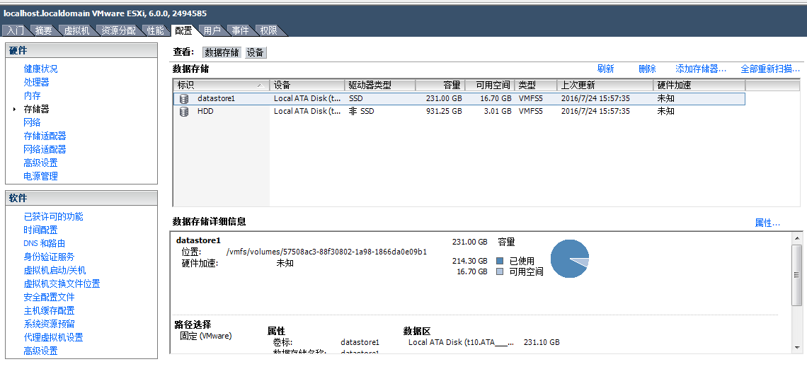Switch to the 事件 tab
This screenshot has width=807, height=369.
pyautogui.click(x=241, y=31)
